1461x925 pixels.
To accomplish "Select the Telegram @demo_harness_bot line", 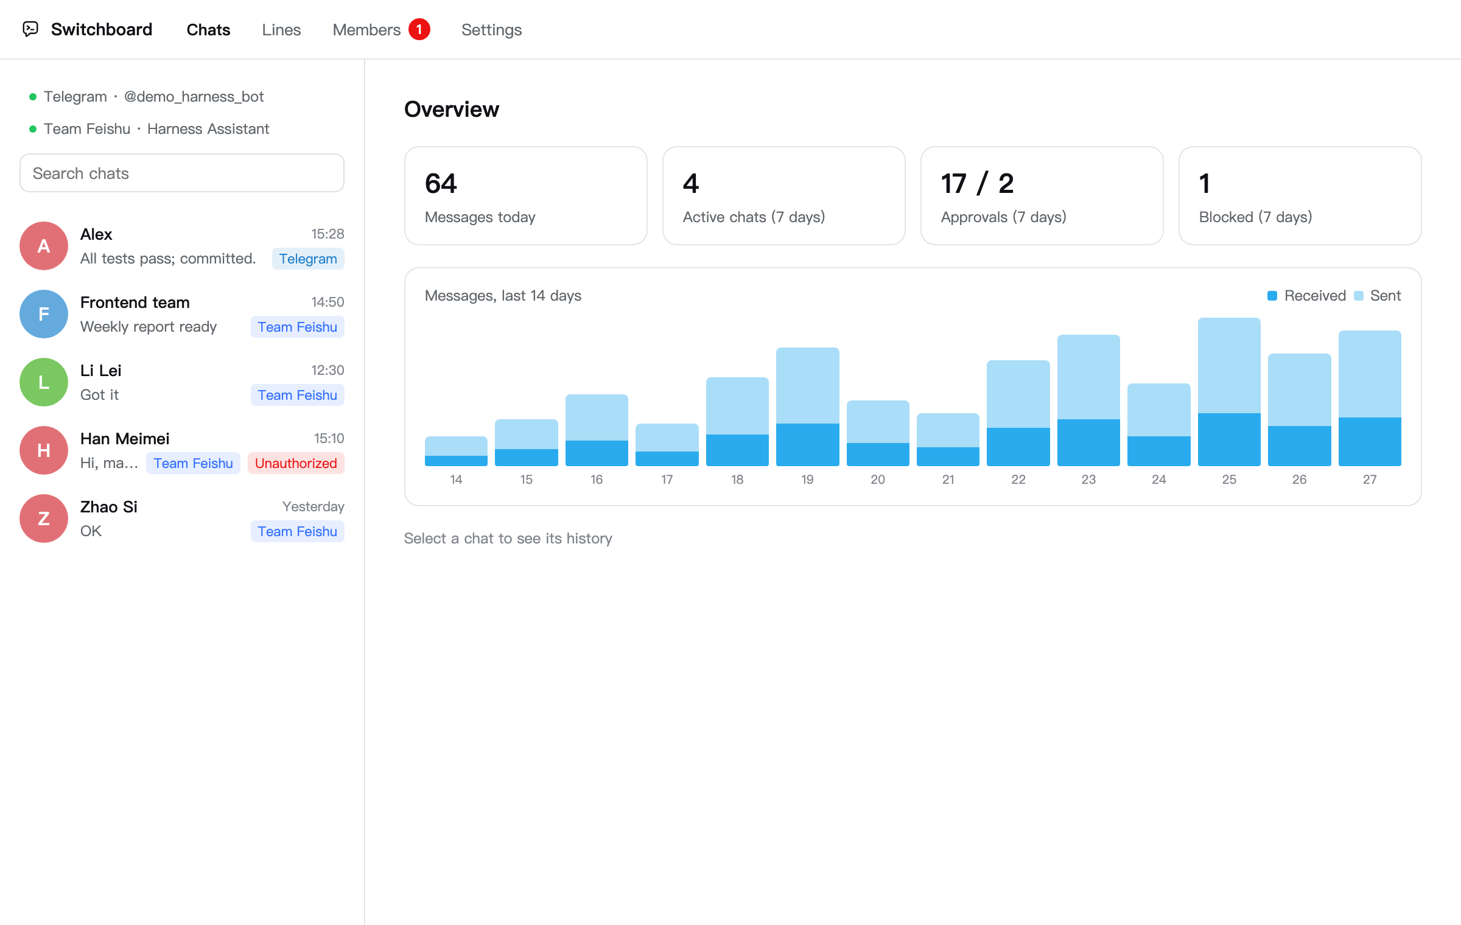I will (147, 97).
